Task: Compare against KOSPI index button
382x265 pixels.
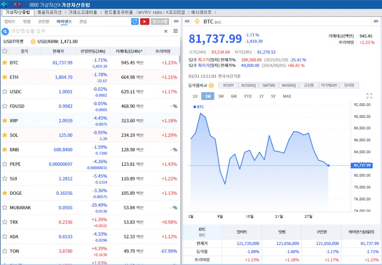Action: click(228, 85)
